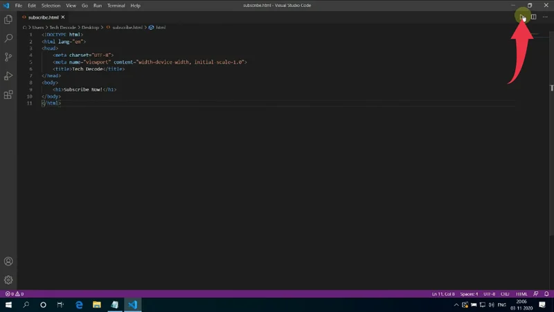The height and width of the screenshot is (312, 554).
Task: Open the editor More Actions ellipsis menu
Action: [x=544, y=17]
